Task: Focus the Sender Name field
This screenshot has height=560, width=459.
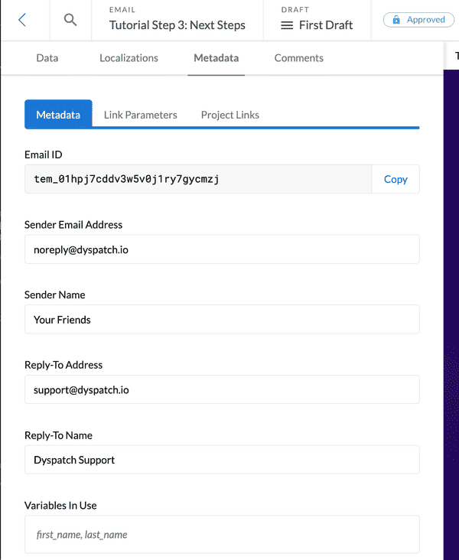Action: point(222,319)
